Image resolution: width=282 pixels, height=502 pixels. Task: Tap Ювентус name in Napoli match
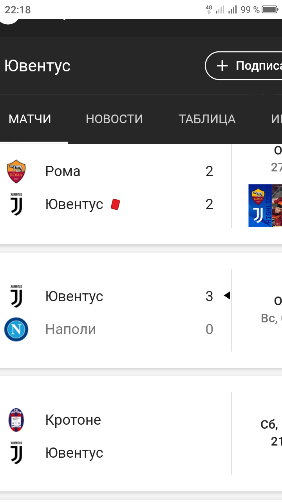point(74,296)
